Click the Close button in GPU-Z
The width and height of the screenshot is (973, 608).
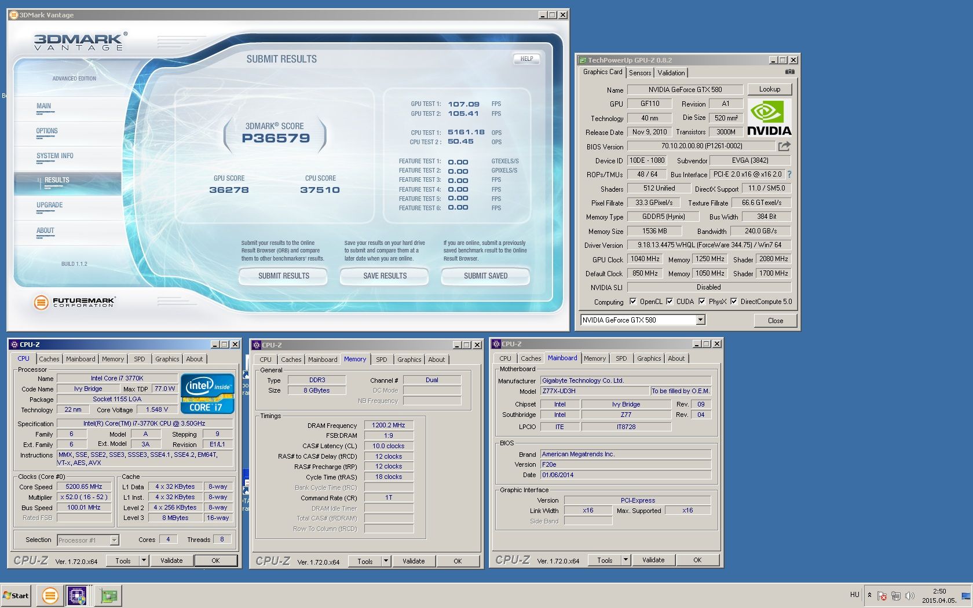776,320
